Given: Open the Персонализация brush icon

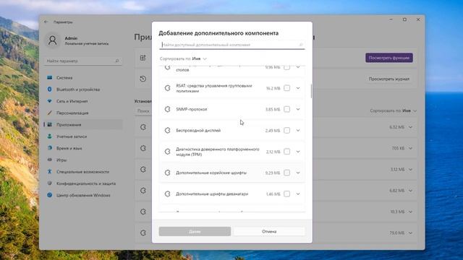Looking at the screenshot, I should [50, 113].
